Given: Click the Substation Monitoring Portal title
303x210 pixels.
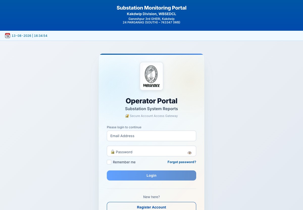Looking at the screenshot, I should click(151, 8).
